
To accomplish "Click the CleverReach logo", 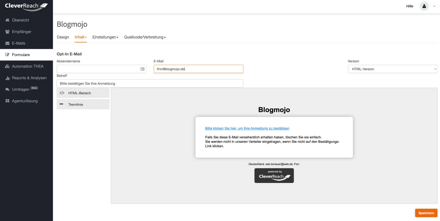I will click(26, 6).
